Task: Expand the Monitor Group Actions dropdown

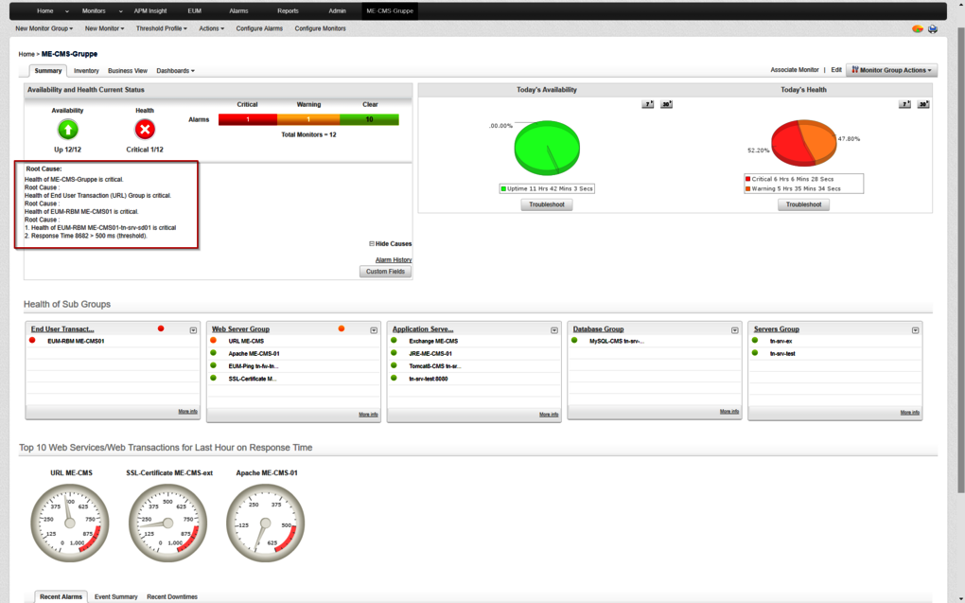Action: 891,70
